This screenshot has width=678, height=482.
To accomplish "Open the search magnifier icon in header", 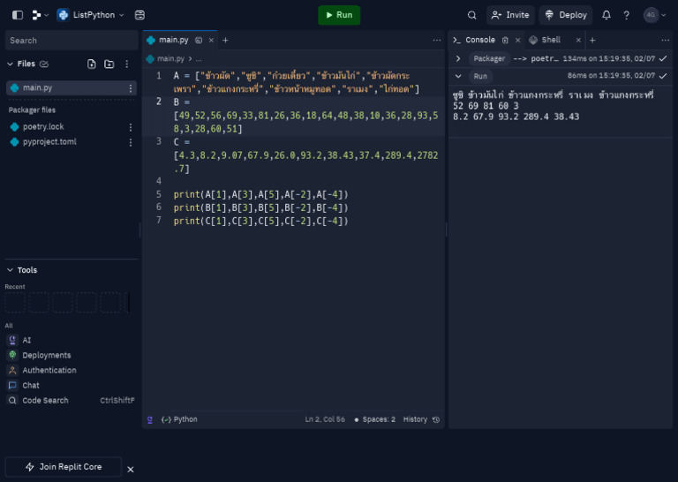I will click(x=472, y=15).
